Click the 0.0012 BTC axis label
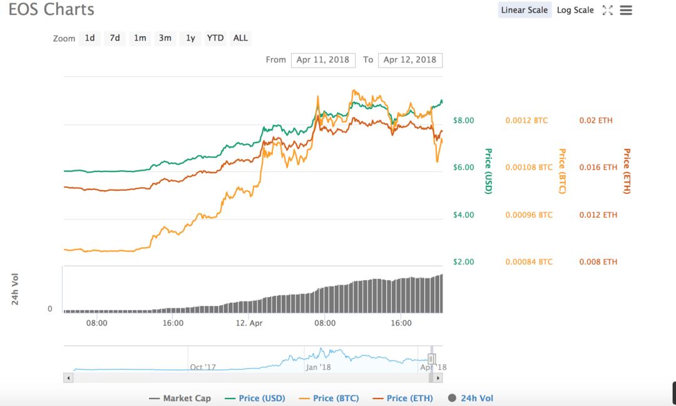676x406 pixels. pos(526,120)
